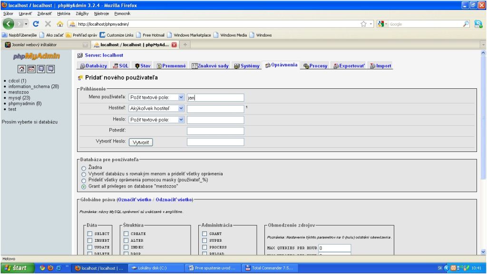Image resolution: width=487 pixels, height=274 pixels.
Task: Click the Internet Explorer quick launch icon
Action: [58, 268]
